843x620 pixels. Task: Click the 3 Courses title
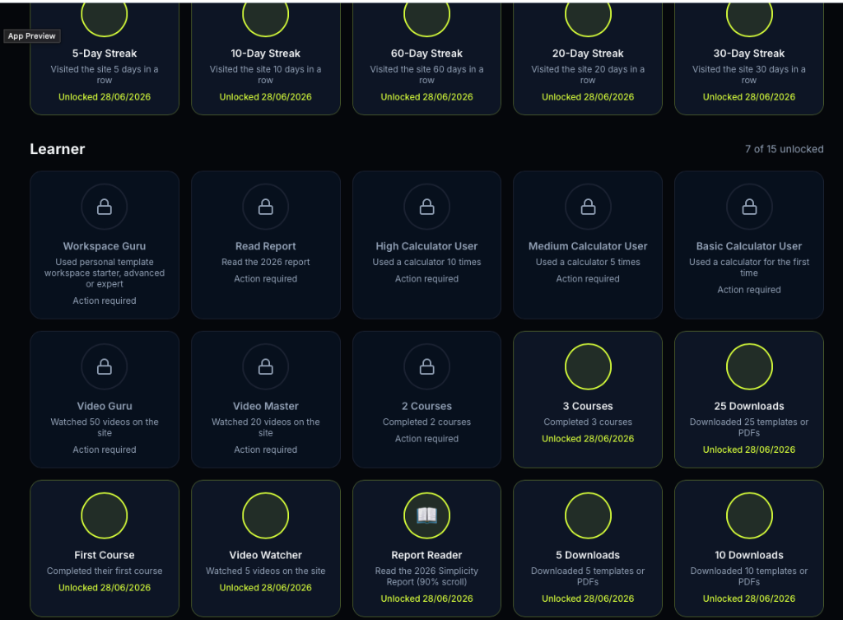point(588,406)
